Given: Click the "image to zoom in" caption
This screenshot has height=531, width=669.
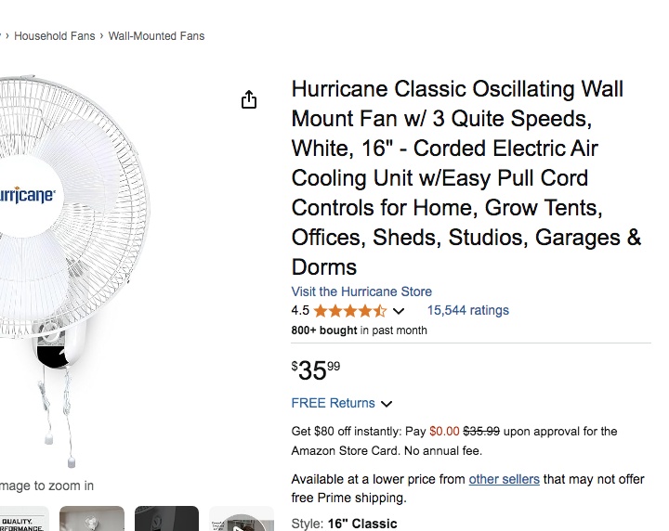Looking at the screenshot, I should (x=46, y=486).
